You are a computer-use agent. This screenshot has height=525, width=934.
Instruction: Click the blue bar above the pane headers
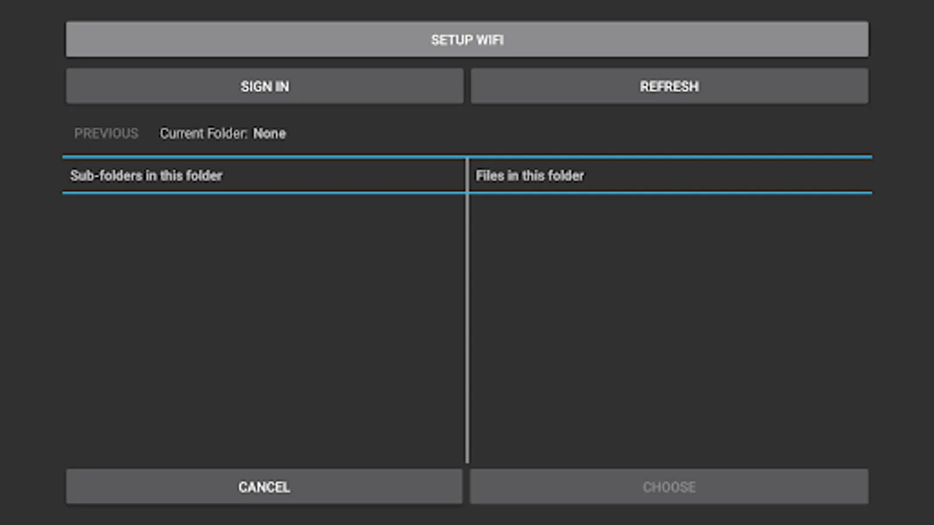[467, 157]
